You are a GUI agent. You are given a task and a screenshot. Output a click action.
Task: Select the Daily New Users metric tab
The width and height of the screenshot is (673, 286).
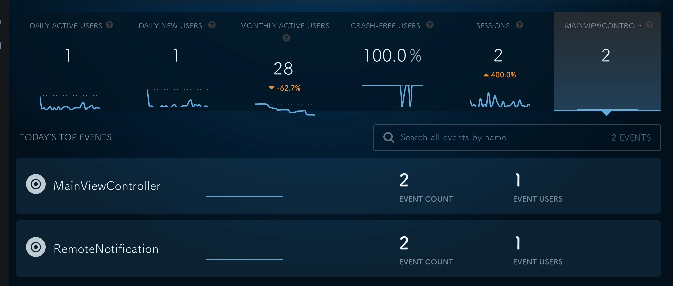177,62
